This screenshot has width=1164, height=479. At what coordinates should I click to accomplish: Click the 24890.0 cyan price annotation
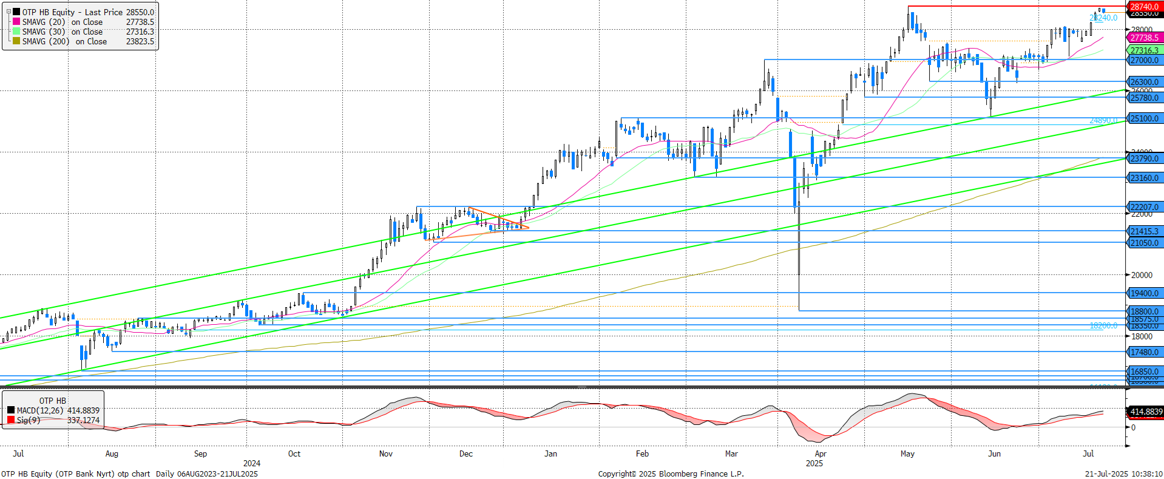(x=1103, y=120)
